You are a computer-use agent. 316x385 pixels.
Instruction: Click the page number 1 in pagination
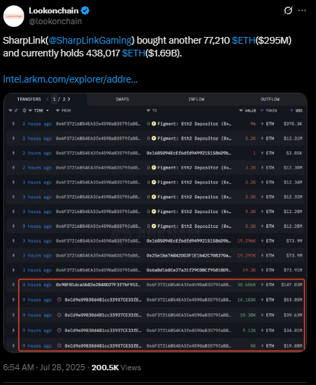(54, 99)
